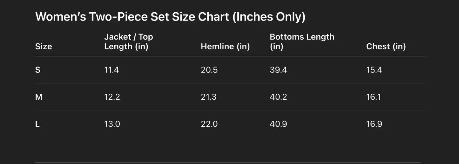The height and width of the screenshot is (164, 459).
Task: Select the Jacket / Top Length column header
Action: [x=129, y=41]
